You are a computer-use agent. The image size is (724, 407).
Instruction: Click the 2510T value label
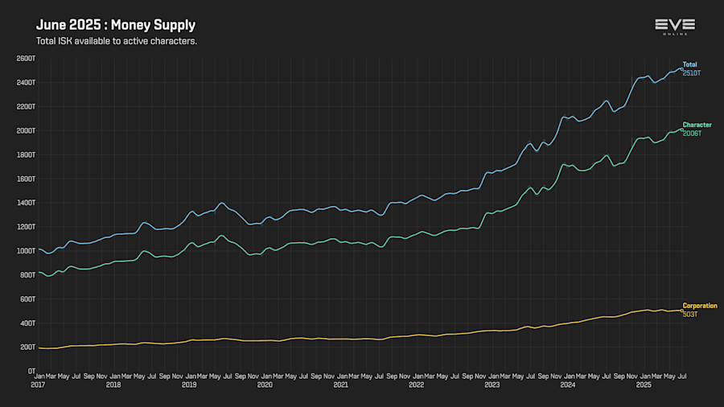[x=692, y=73]
